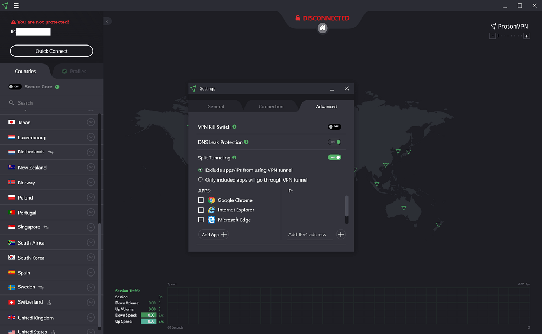
Task: Click the Settings panel scrollbar
Action: pos(347,207)
